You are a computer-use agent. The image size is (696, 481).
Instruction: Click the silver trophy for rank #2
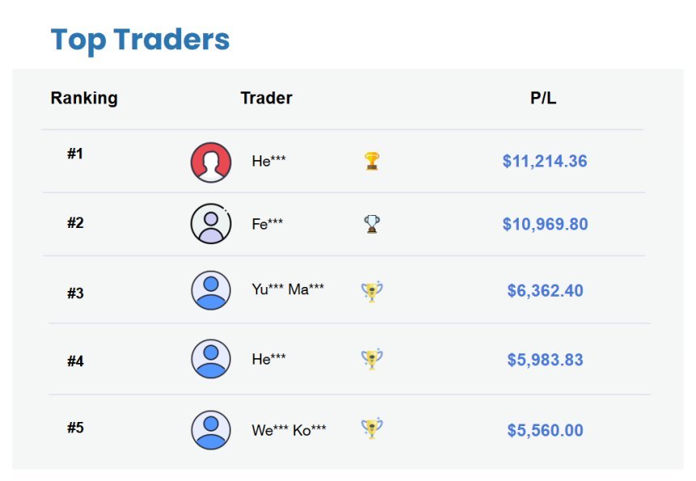[372, 224]
